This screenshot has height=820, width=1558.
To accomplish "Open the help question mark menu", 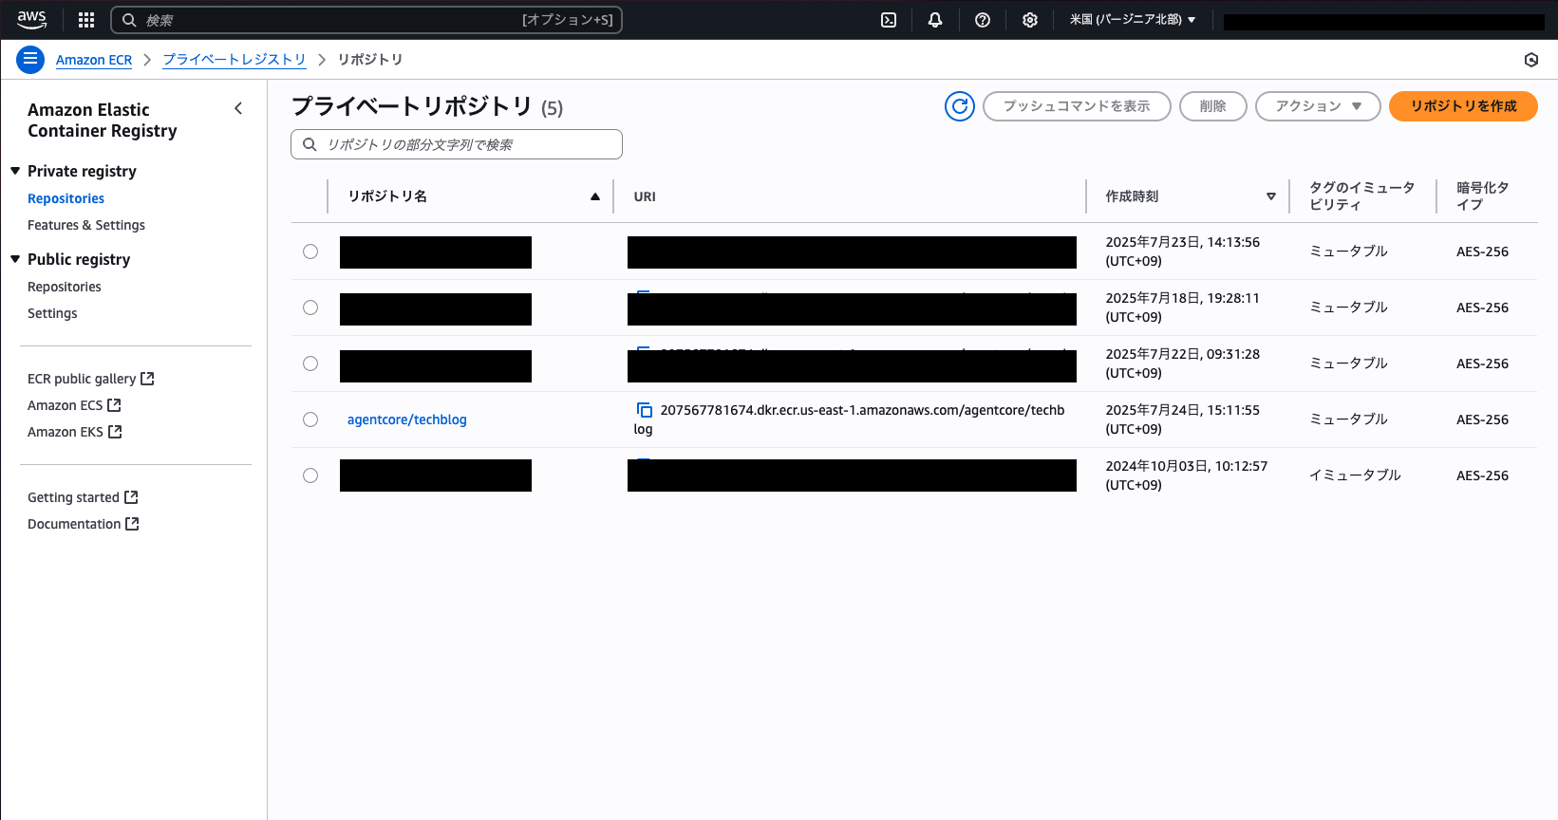I will point(983,20).
